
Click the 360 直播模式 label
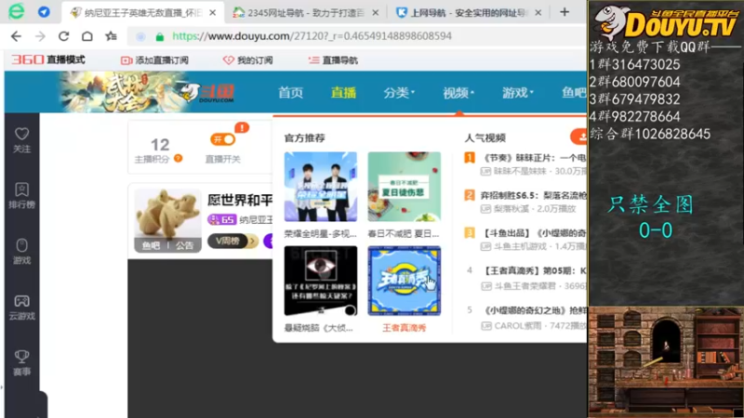48,59
